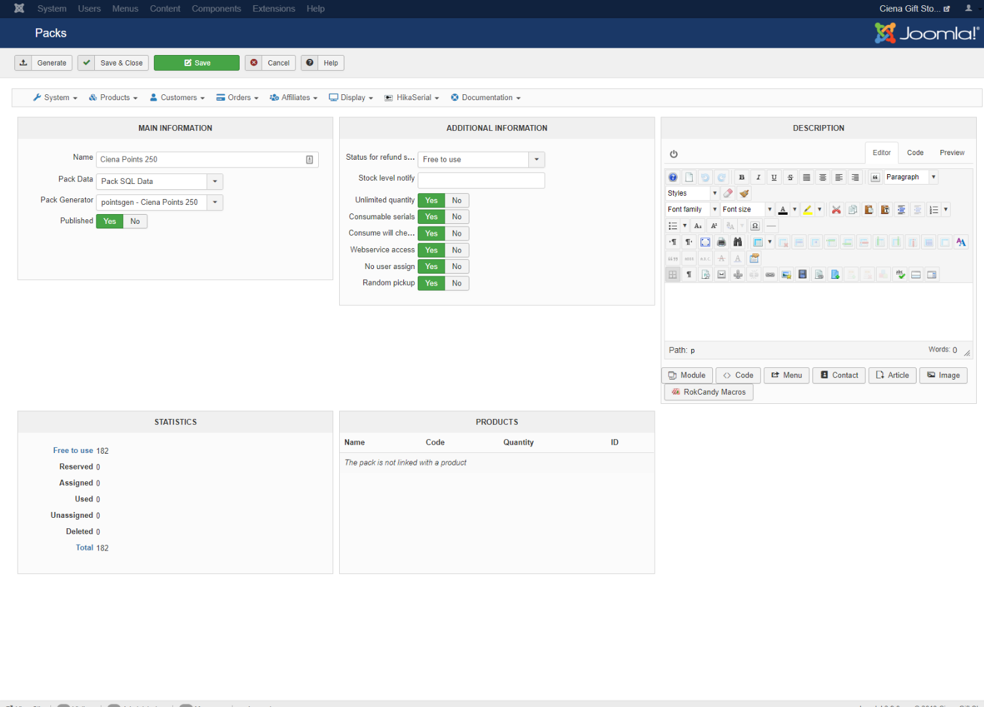Open the Status for refund dropdown
This screenshot has width=984, height=707.
pos(537,160)
